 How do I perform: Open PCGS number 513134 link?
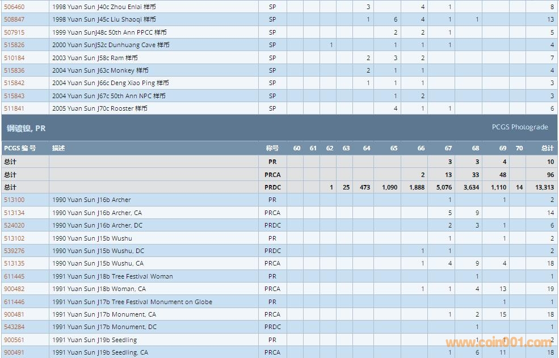(14, 213)
